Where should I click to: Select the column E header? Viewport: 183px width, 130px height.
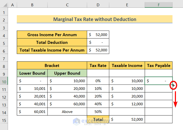pyautogui.click(x=127, y=5)
